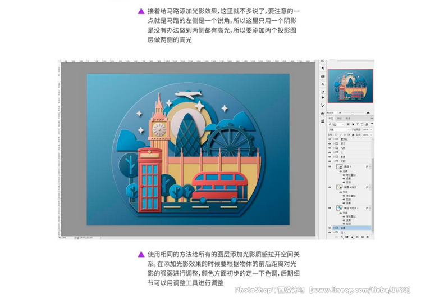Filter layers by smart objects icon
Screen dimensions: 421x298
(x=367, y=124)
